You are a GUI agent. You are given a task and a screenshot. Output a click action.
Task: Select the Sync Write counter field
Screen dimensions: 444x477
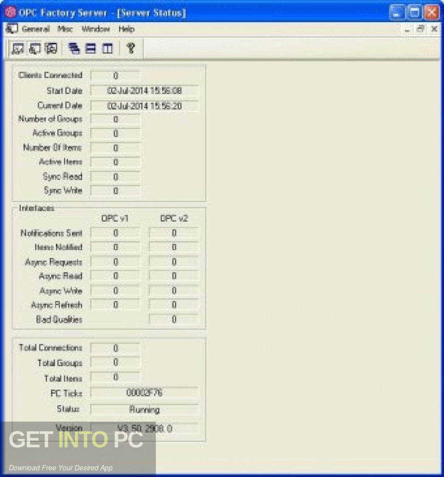(x=115, y=191)
